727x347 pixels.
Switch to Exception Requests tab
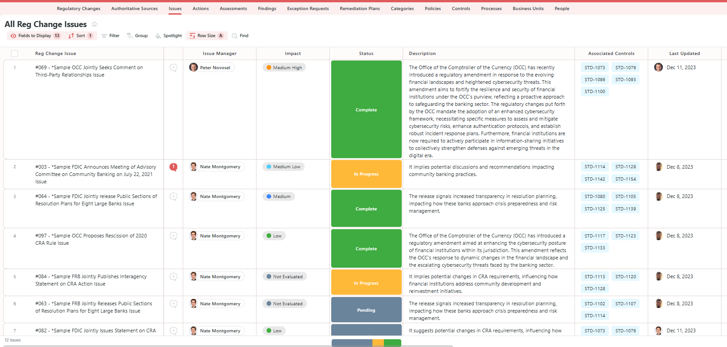coord(308,9)
